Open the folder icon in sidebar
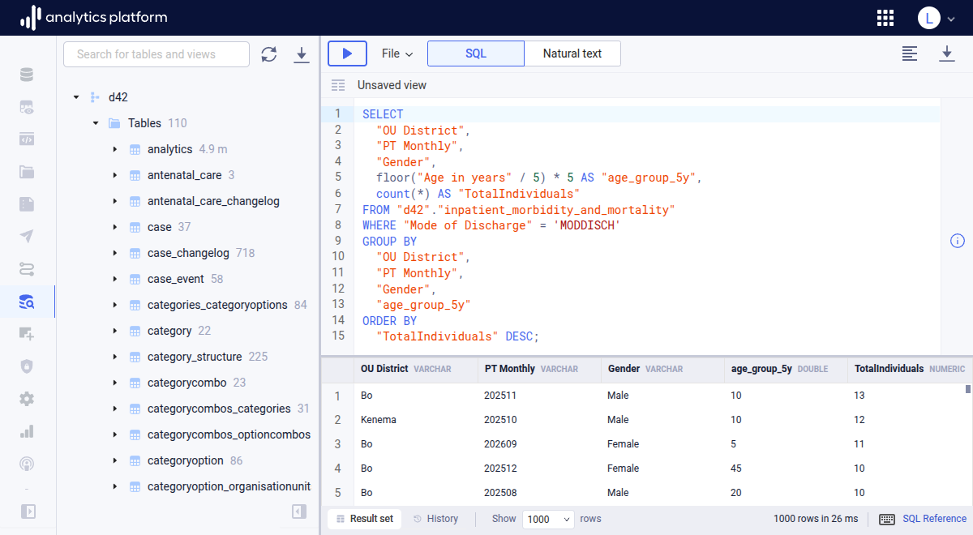 (x=27, y=171)
